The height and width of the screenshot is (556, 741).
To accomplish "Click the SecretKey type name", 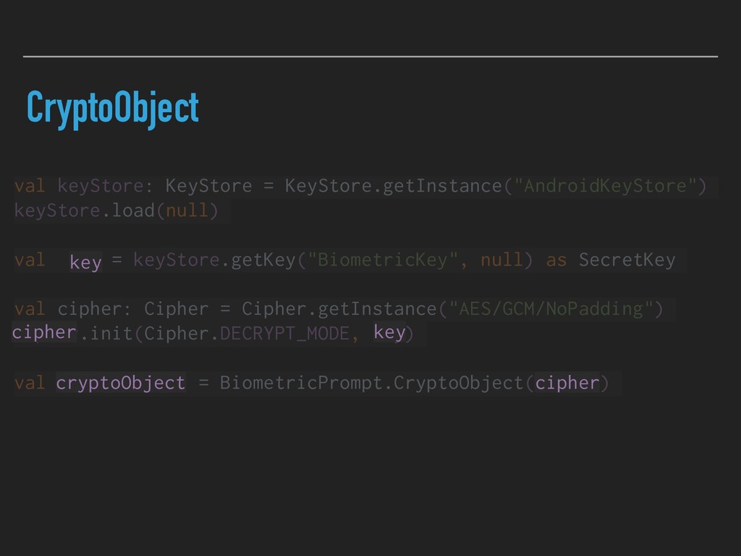I will (x=627, y=260).
